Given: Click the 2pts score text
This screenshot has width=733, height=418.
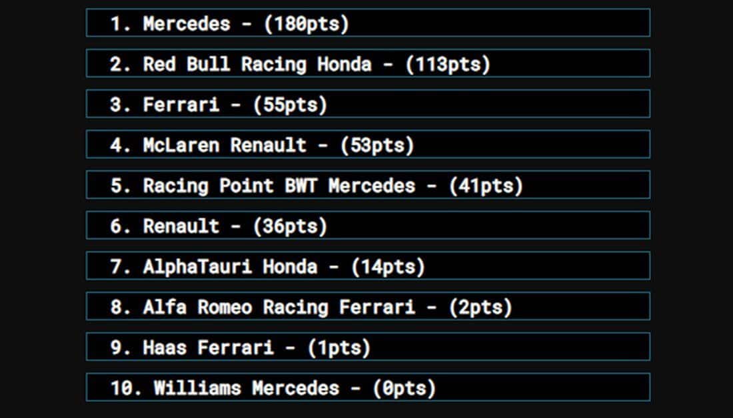Looking at the screenshot, I should pos(480,308).
